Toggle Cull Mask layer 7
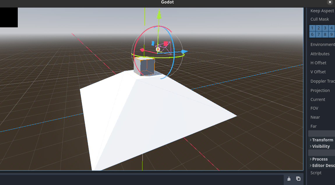This screenshot has height=185, width=335. [318, 34]
